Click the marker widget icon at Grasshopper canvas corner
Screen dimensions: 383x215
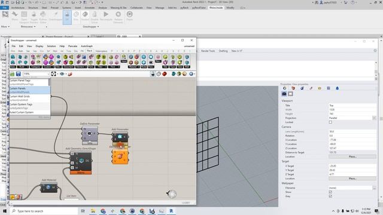point(172,193)
